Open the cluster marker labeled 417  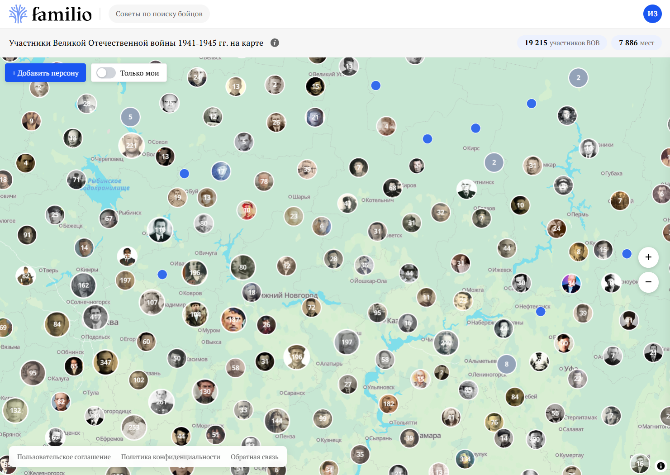tap(95, 317)
